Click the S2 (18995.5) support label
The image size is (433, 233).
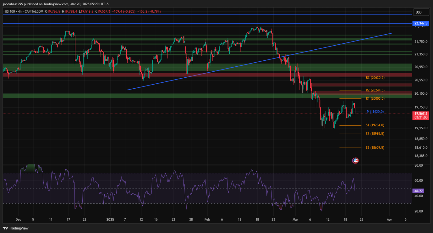[375, 134]
